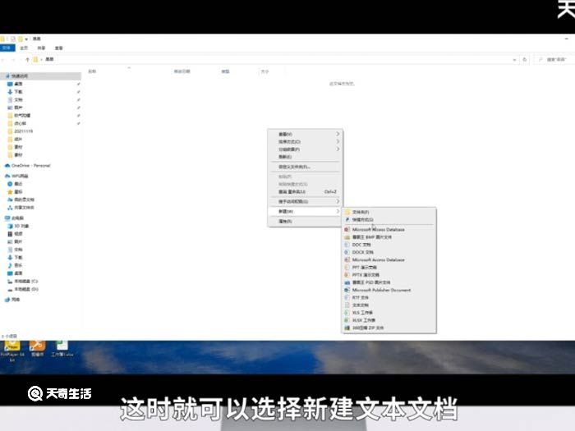This screenshot has width=575, height=431.
Task: Click 刷新(E) in the context menu
Action: [306, 157]
